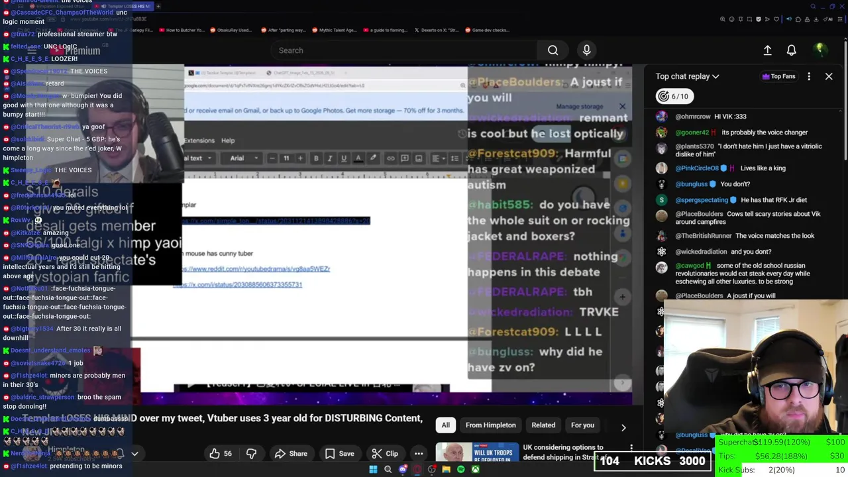Like the video with 56 likes
The height and width of the screenshot is (477, 848).
pos(221,454)
